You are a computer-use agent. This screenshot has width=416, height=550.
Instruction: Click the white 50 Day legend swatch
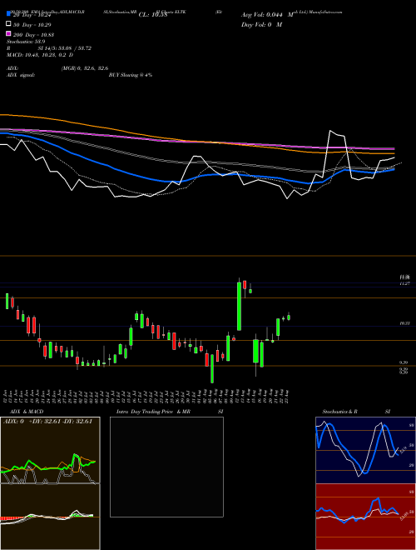click(8, 24)
